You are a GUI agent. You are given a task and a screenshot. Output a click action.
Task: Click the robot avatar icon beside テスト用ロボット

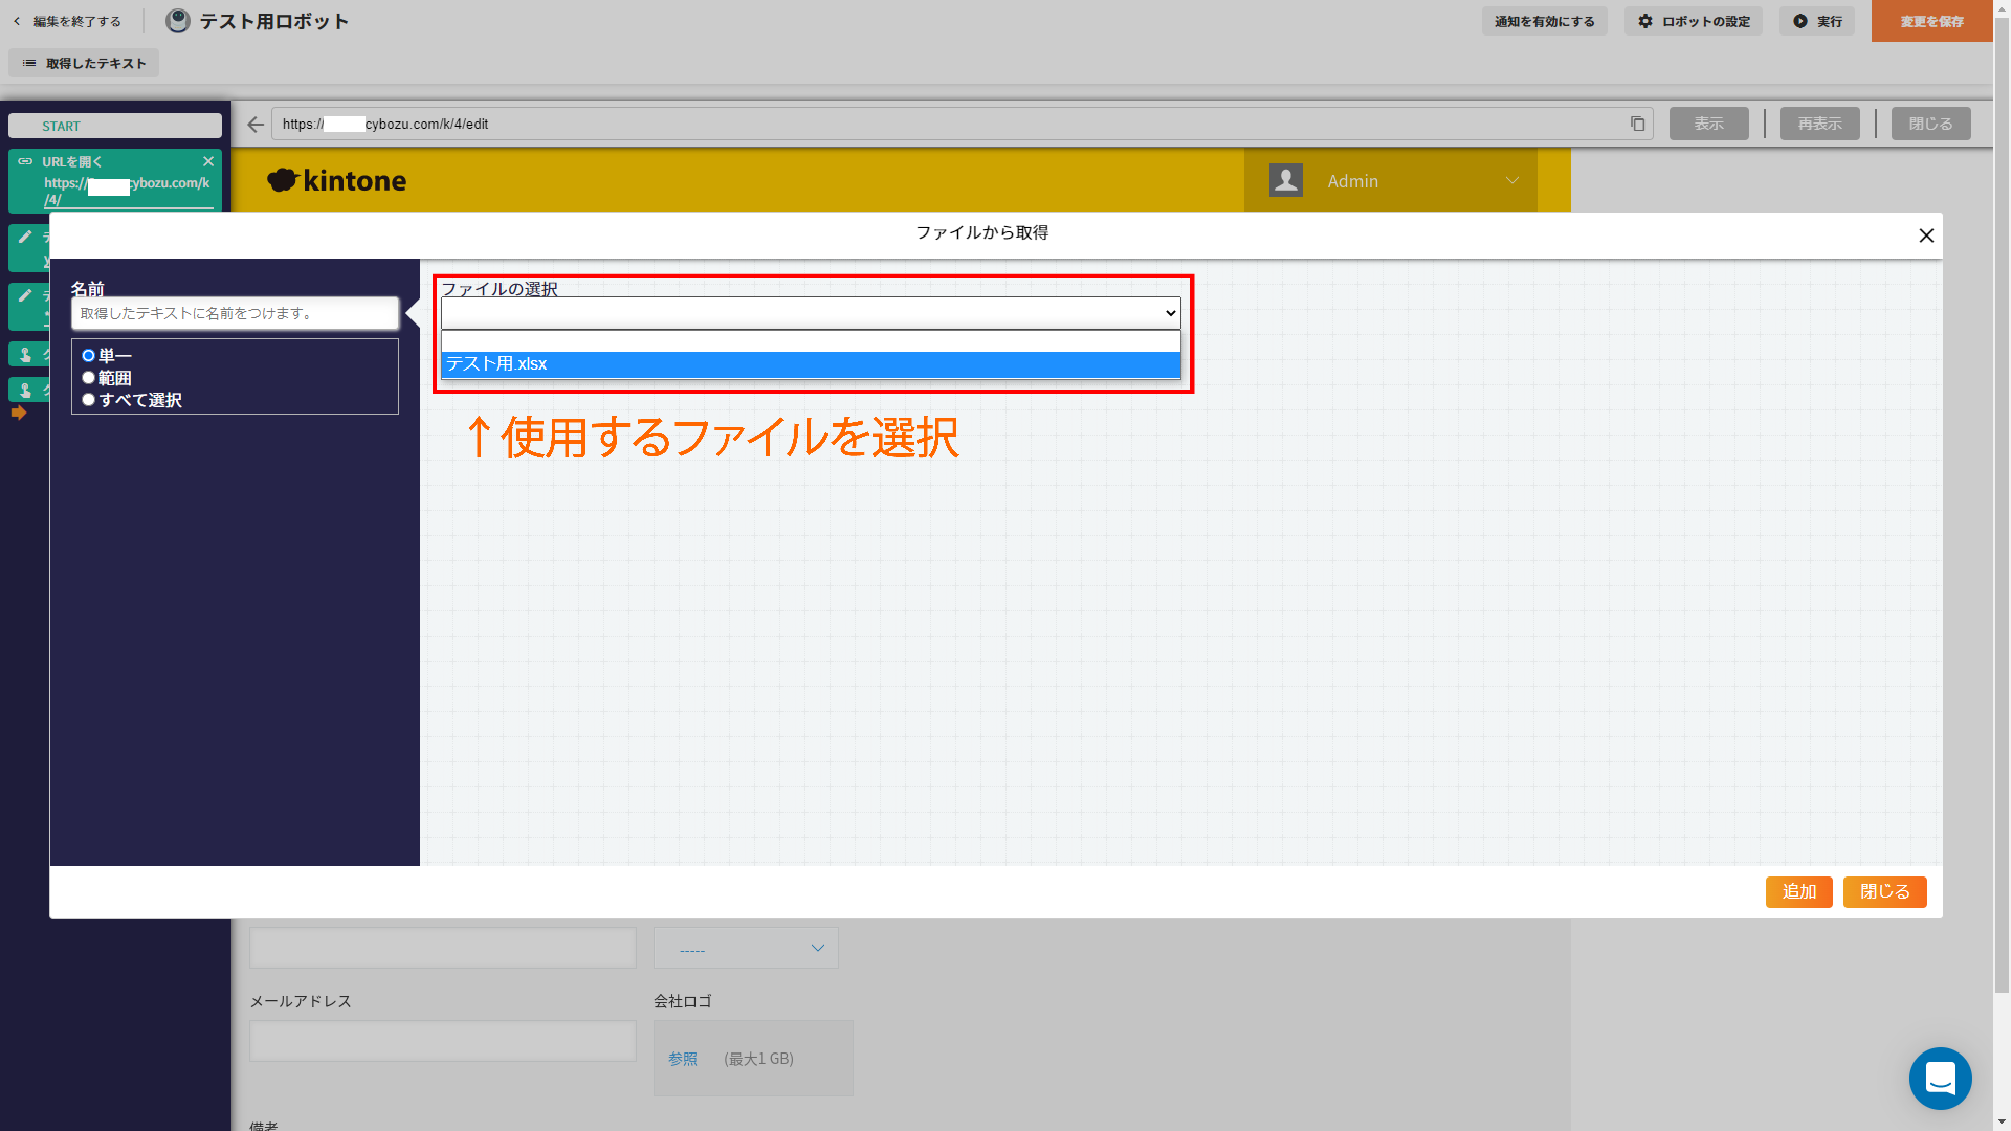(178, 21)
